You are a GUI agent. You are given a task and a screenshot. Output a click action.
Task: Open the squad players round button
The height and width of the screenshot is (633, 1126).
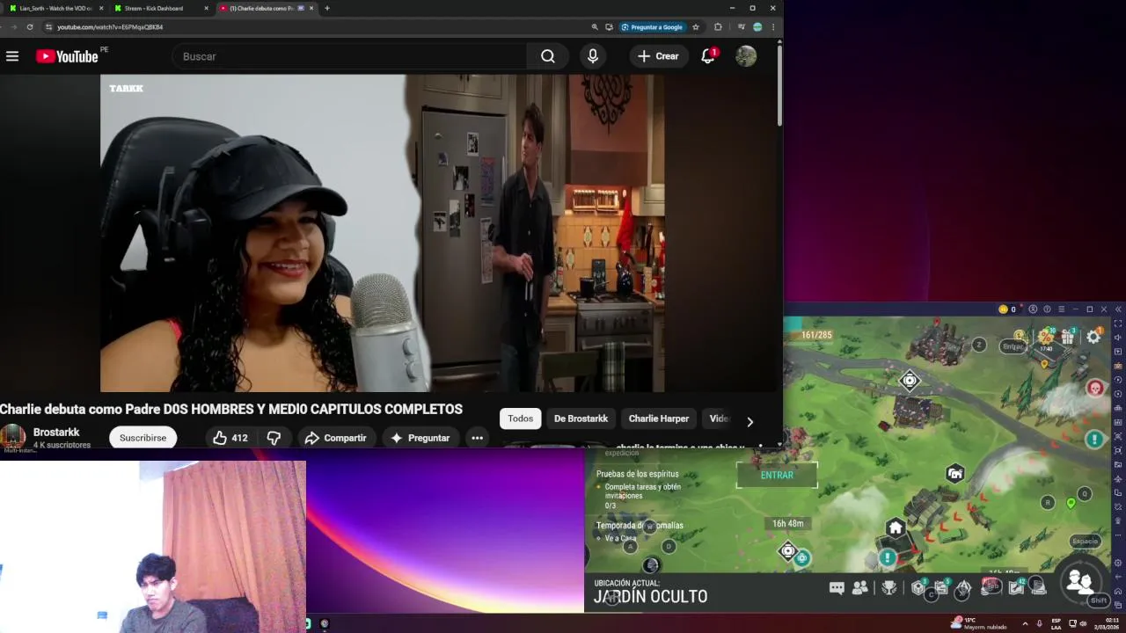1078,581
